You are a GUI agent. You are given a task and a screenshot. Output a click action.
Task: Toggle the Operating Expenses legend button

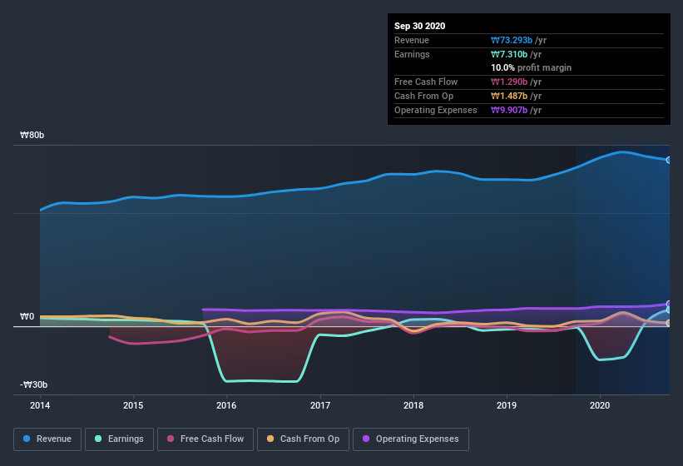411,439
